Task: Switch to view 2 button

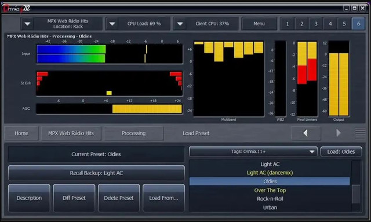Action: [302, 24]
